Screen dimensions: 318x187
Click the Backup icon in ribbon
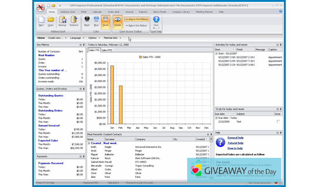point(62,21)
